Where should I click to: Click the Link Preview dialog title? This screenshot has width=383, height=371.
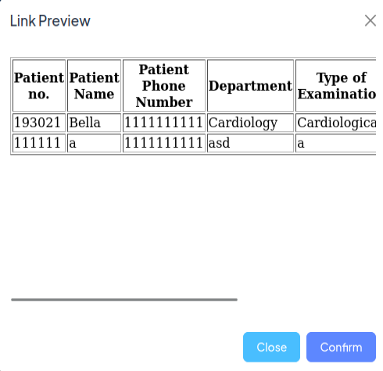(x=50, y=21)
